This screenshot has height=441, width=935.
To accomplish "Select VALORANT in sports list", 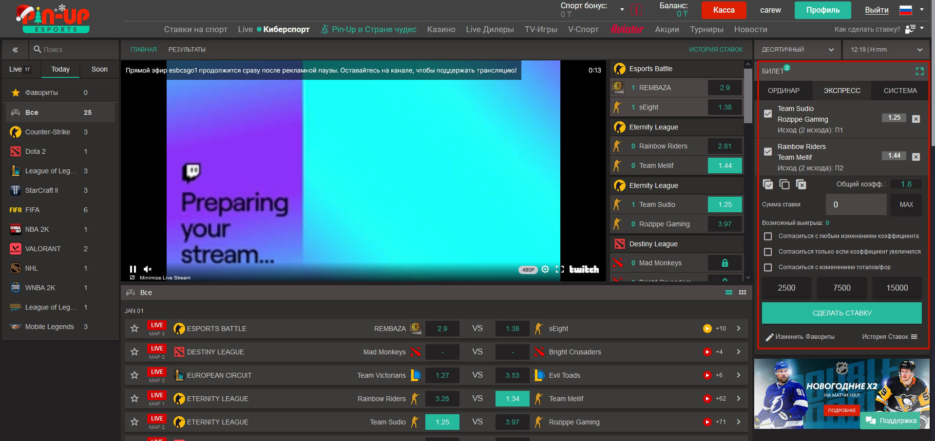I will 60,249.
